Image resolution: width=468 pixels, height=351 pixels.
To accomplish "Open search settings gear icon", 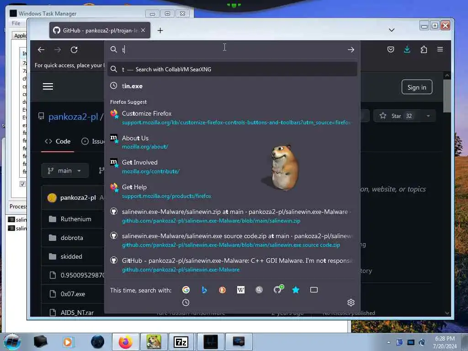I will [351, 303].
